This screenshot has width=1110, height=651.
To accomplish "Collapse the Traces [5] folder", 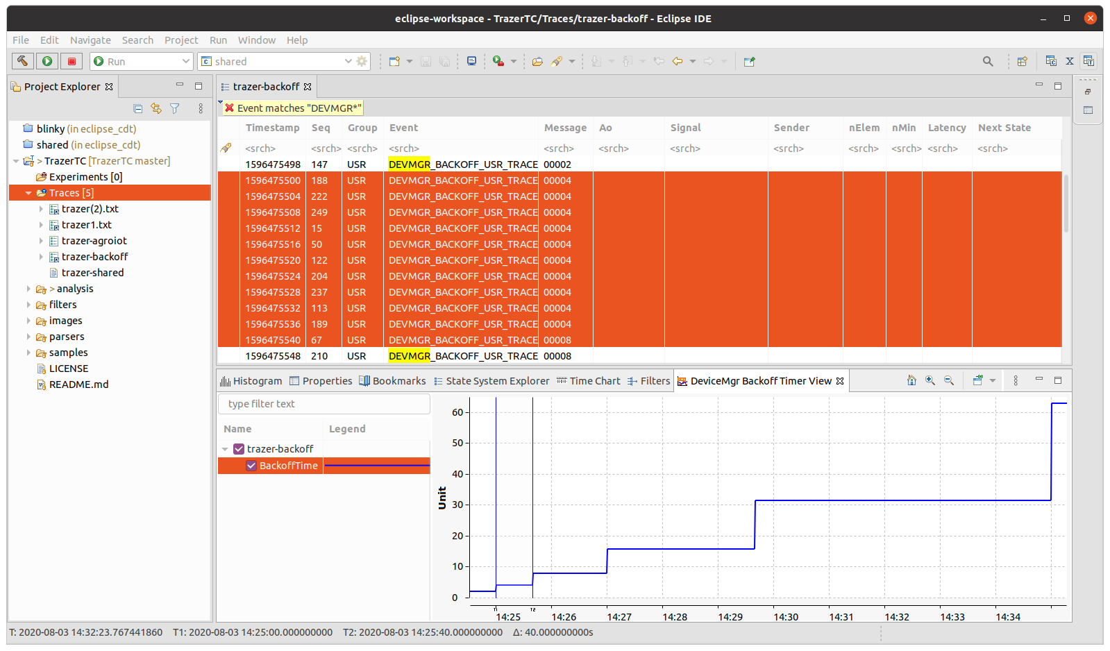I will 28,193.
